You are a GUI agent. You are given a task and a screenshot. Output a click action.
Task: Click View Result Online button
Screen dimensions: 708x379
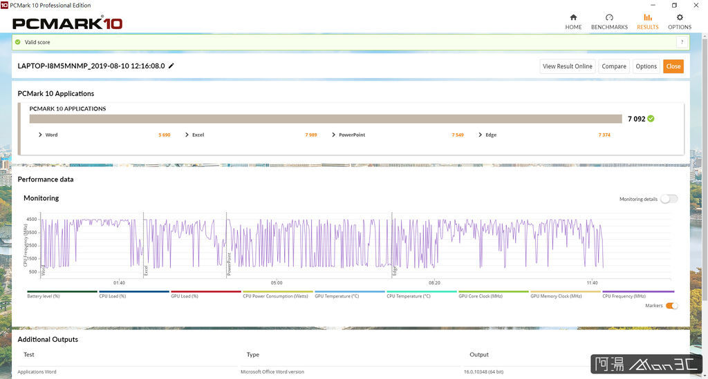click(x=567, y=66)
